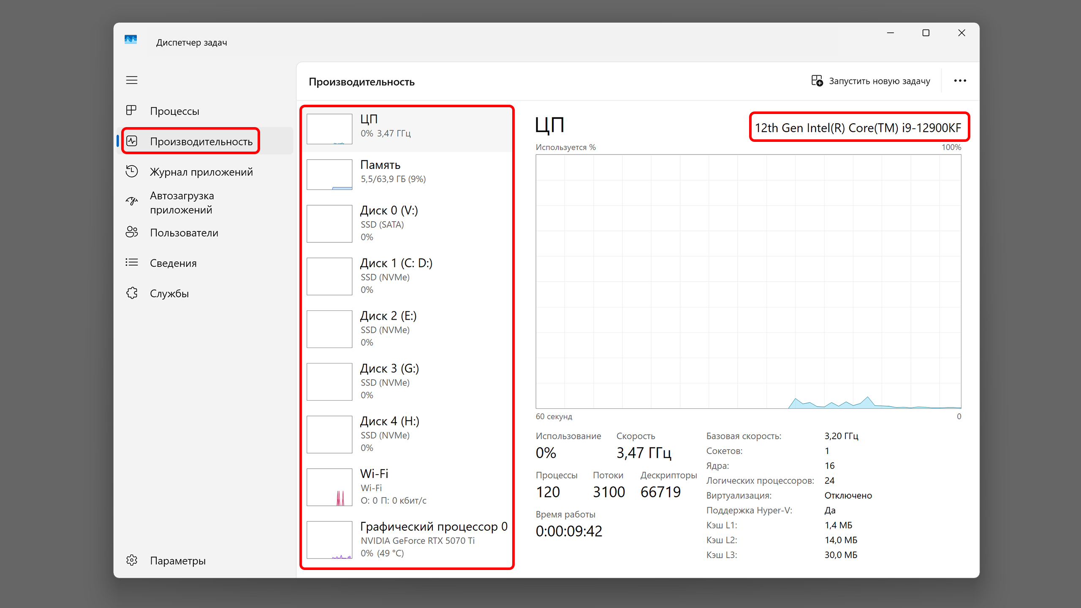This screenshot has height=608, width=1081.
Task: Click the Запустить новую задачу button
Action: [x=871, y=81]
